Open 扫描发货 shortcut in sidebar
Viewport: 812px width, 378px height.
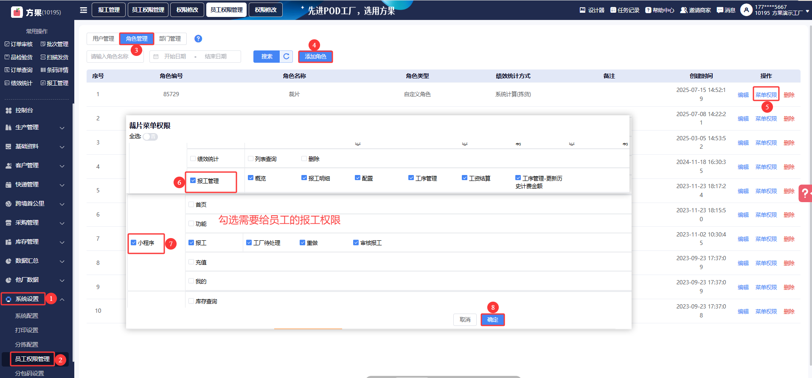point(54,57)
